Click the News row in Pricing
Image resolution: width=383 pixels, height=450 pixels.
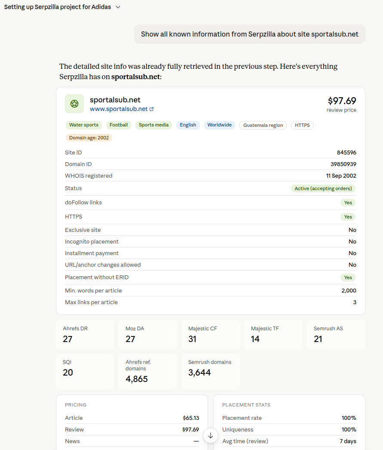click(132, 441)
